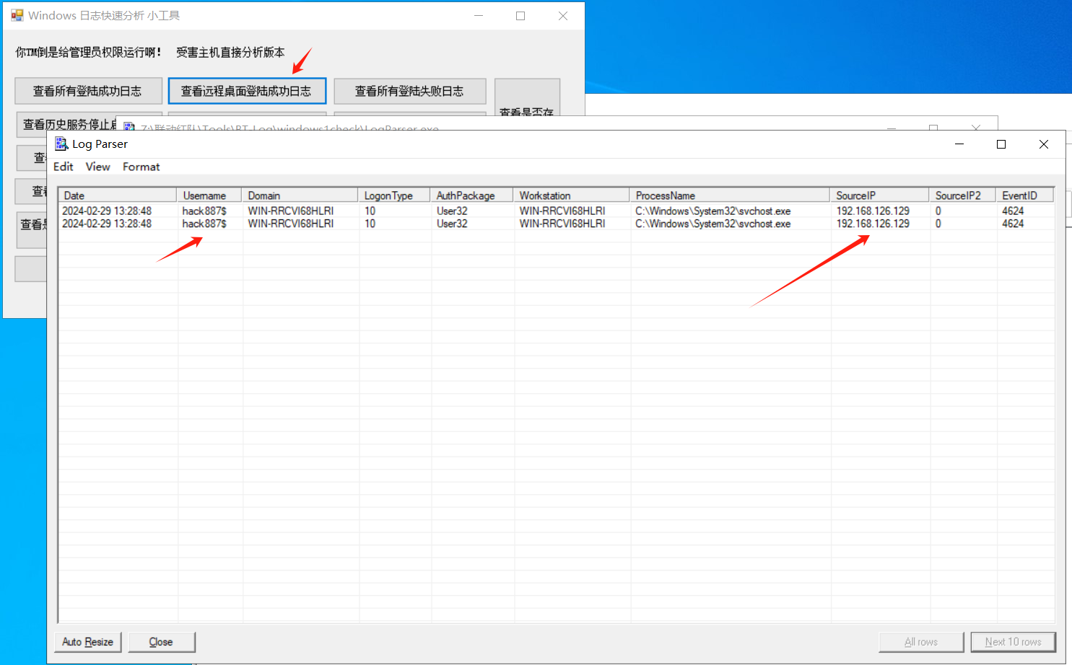Click the Workstation column header
Viewport: 1072px width, 665px height.
(572, 195)
